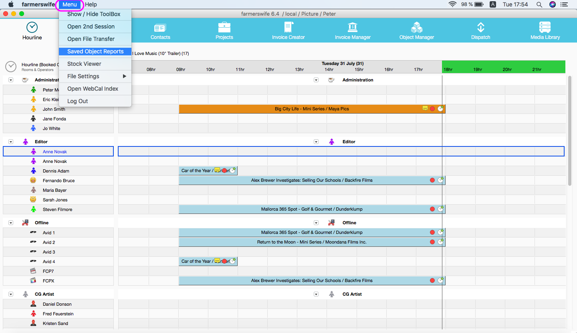Open the Object Manager cubes icon
This screenshot has width=577, height=333.
[x=417, y=27]
